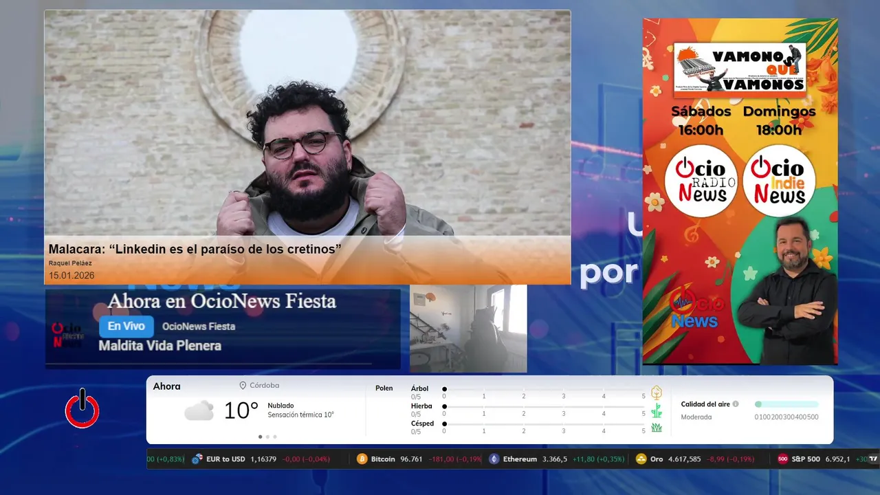Click the webcam room video thumbnail
Viewport: 880px width, 495px height.
(x=468, y=329)
